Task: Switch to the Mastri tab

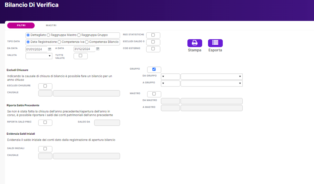Action: [x=51, y=25]
